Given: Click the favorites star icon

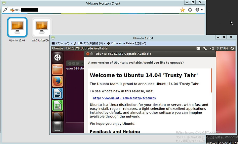Looking at the screenshot, I should click(x=182, y=10).
